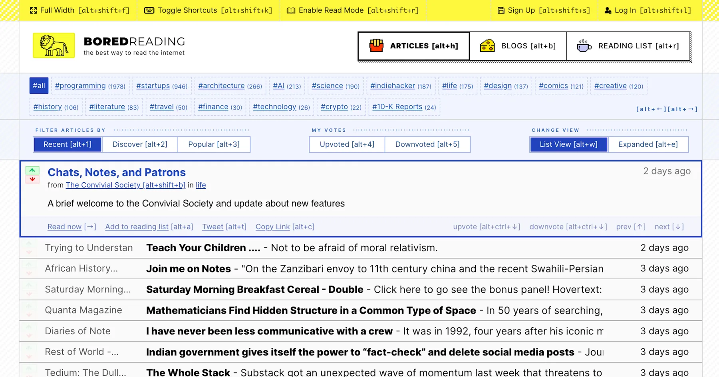
Task: Open the Articles tab
Action: coord(414,46)
